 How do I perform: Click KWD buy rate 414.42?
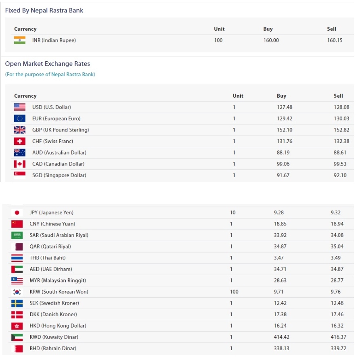[x=281, y=337]
